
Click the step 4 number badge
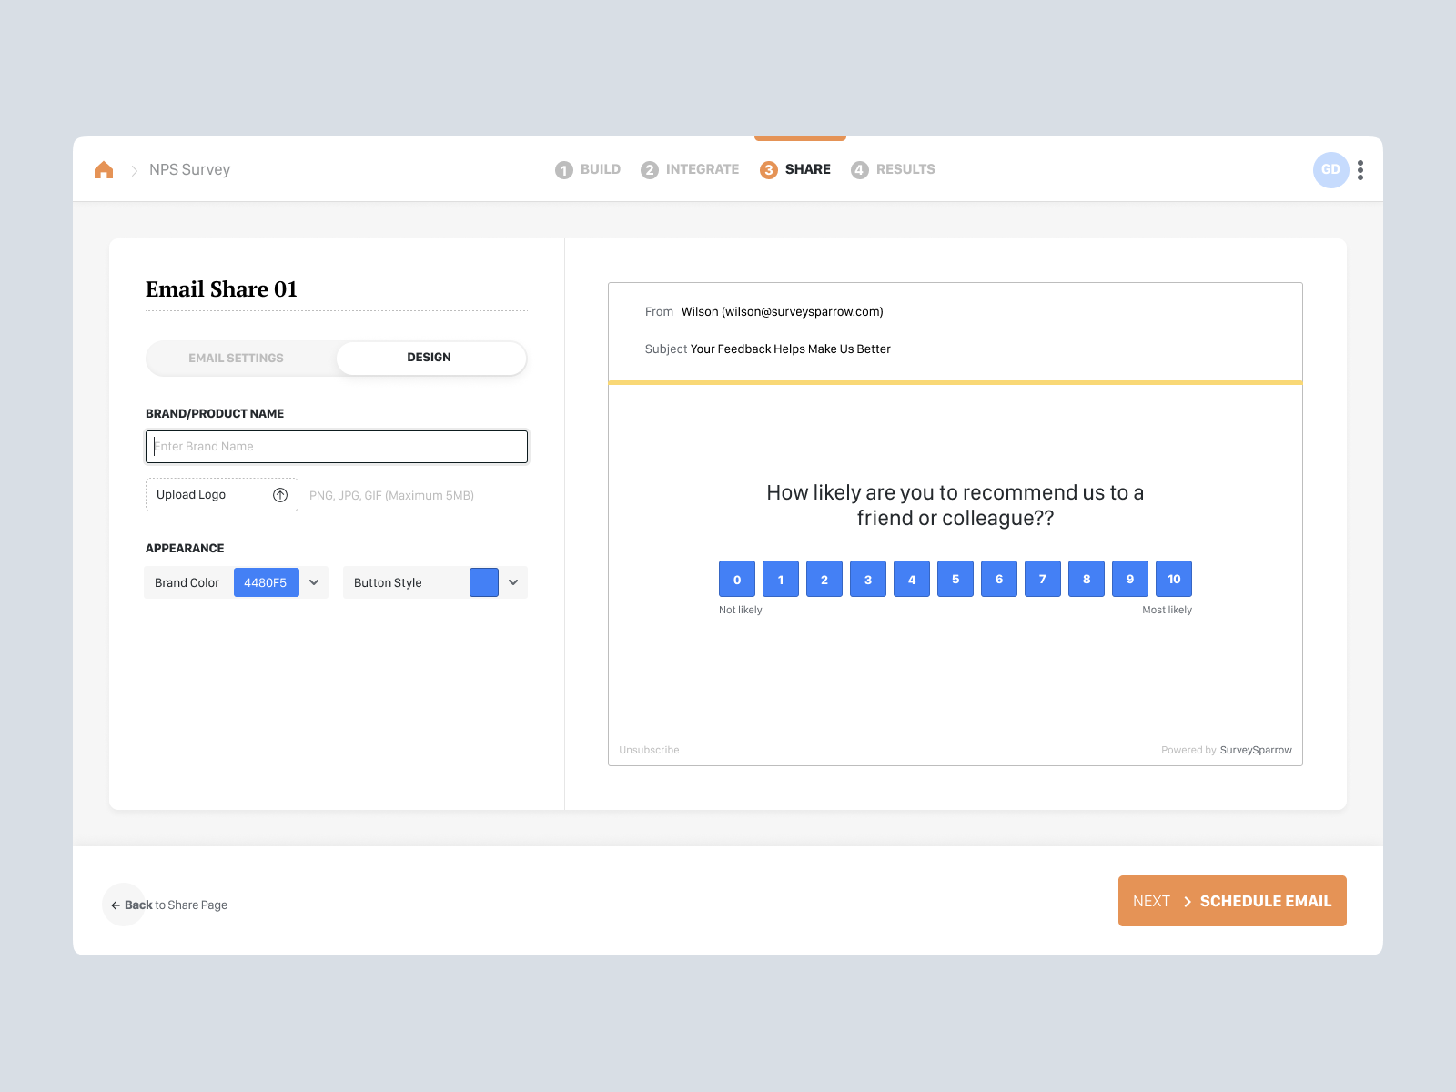860,170
